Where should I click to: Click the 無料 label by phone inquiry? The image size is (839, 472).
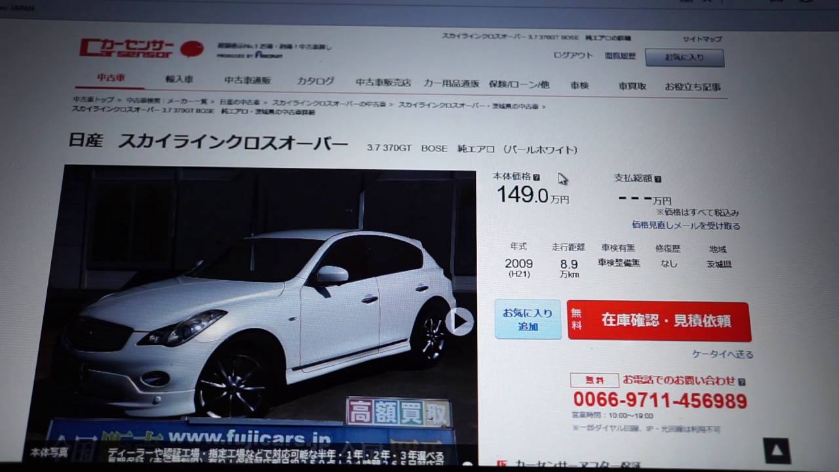595,380
